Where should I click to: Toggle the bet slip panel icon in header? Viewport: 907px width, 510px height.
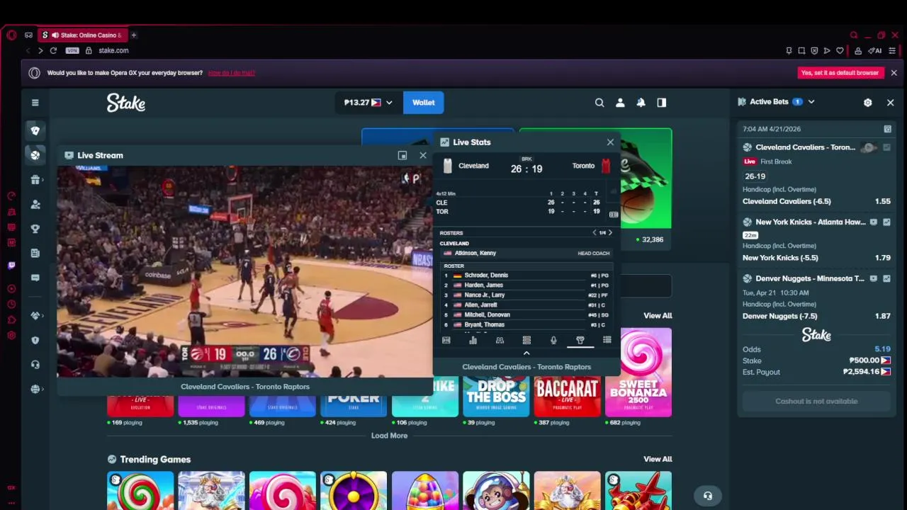coord(662,103)
